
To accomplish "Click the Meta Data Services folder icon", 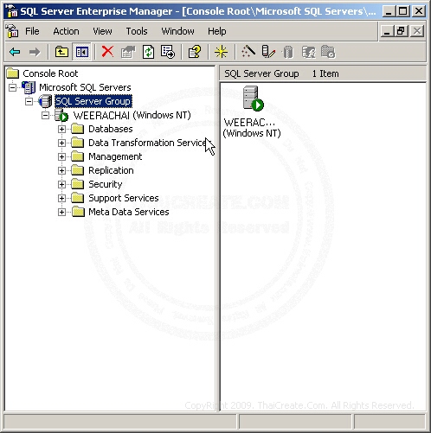I will pos(78,212).
